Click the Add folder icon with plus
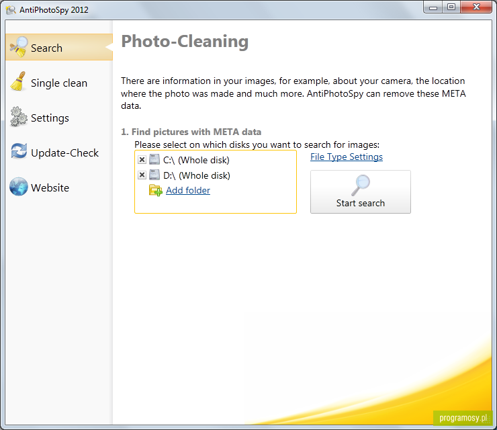Viewport: 497px width, 430px height. pos(156,190)
